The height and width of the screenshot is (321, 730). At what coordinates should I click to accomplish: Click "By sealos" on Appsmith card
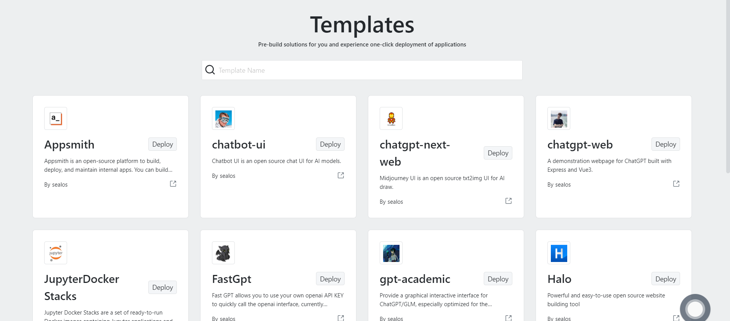coord(56,185)
